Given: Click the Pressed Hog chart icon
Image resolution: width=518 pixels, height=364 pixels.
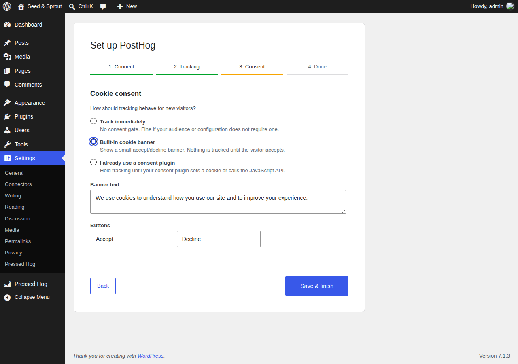Looking at the screenshot, I should click(x=7, y=284).
